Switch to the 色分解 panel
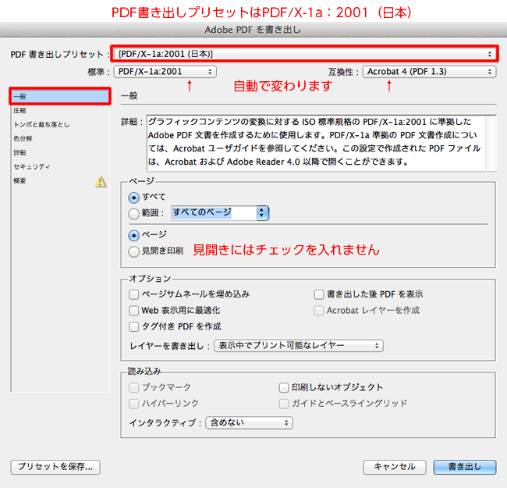The width and height of the screenshot is (507, 488). pos(23,138)
